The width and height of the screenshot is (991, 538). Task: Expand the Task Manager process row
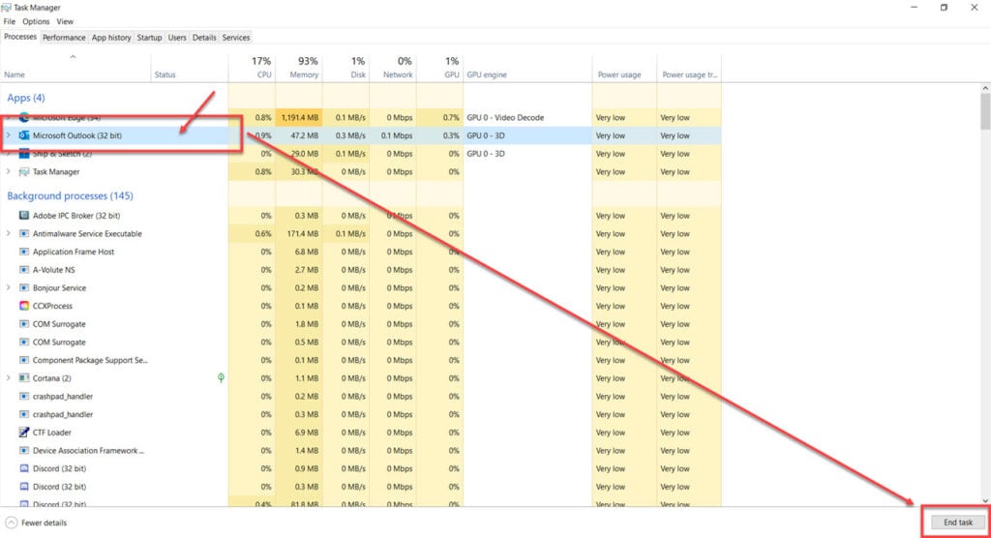pyautogui.click(x=8, y=172)
